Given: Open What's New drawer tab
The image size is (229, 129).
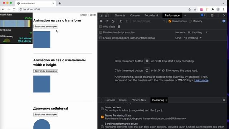Looking at the screenshot, I should coord(139,100).
